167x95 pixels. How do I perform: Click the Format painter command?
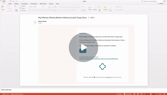[x=9, y=11]
